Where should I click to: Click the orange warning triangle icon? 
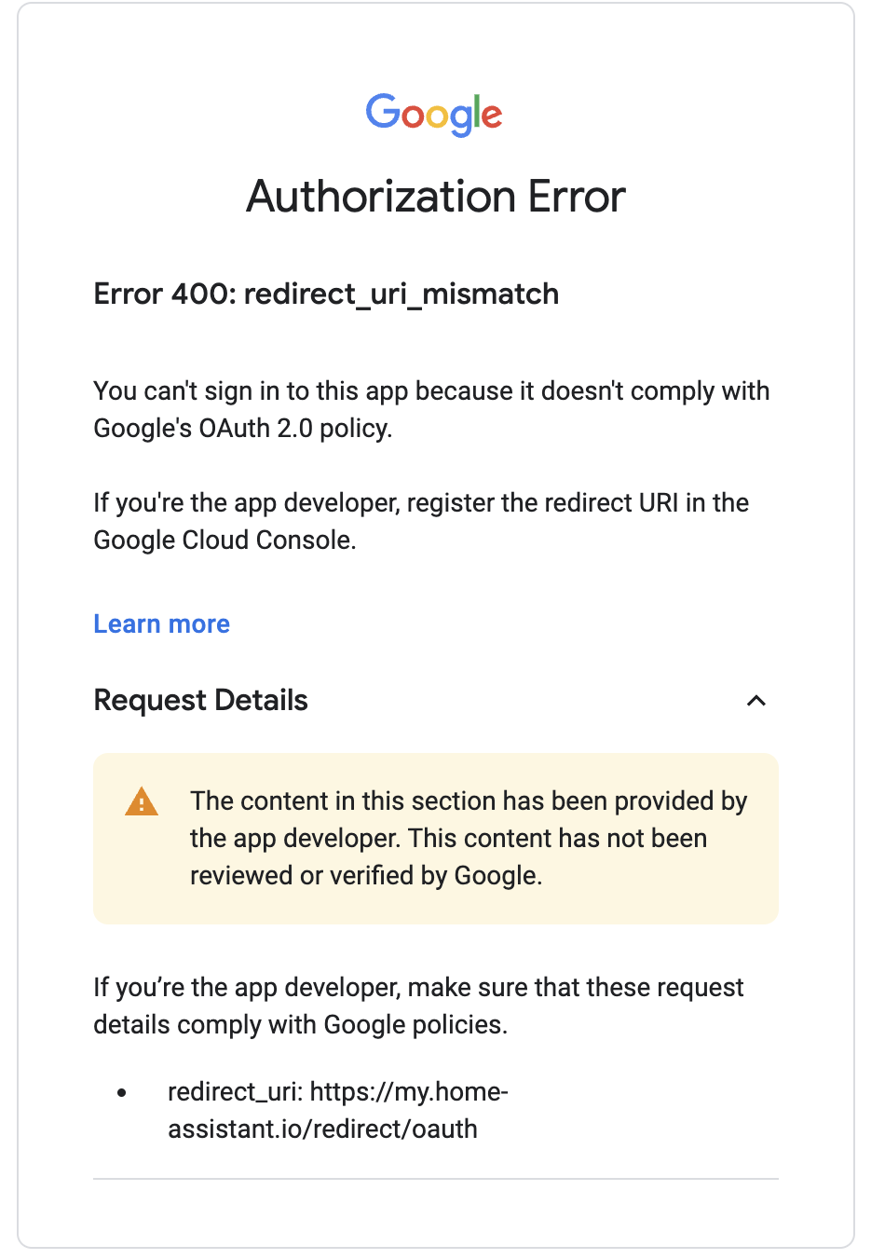(142, 801)
